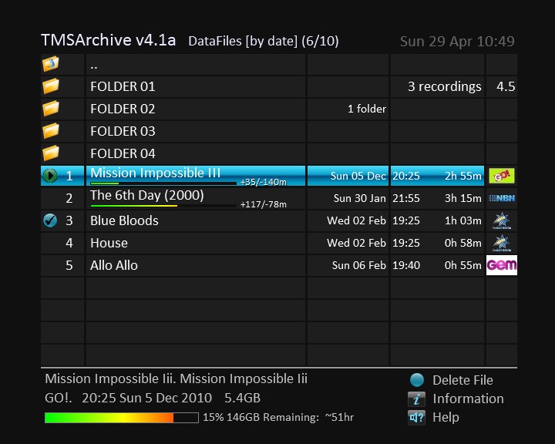The image size is (555, 444).
Task: Open FOLDER 01
Action: coord(123,86)
